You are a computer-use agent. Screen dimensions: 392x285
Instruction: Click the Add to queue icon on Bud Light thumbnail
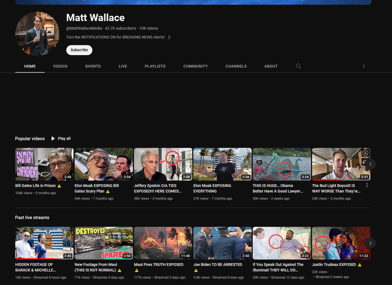click(365, 161)
